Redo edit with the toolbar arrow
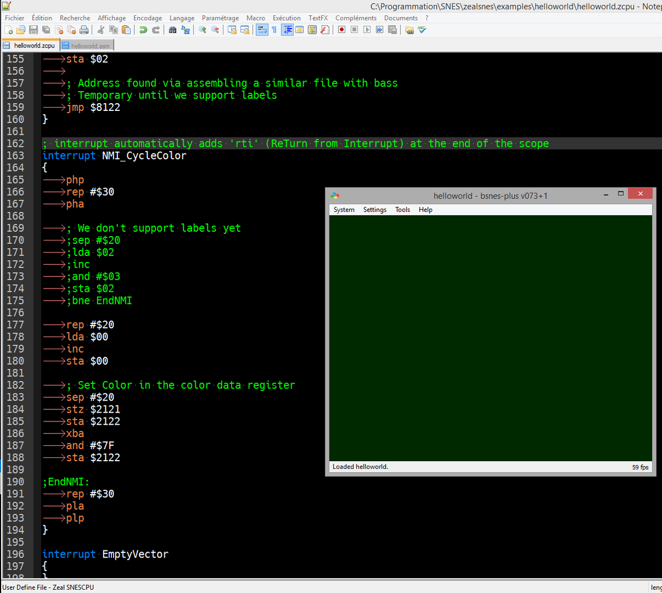Screen dimensions: 662x593 (x=156, y=30)
